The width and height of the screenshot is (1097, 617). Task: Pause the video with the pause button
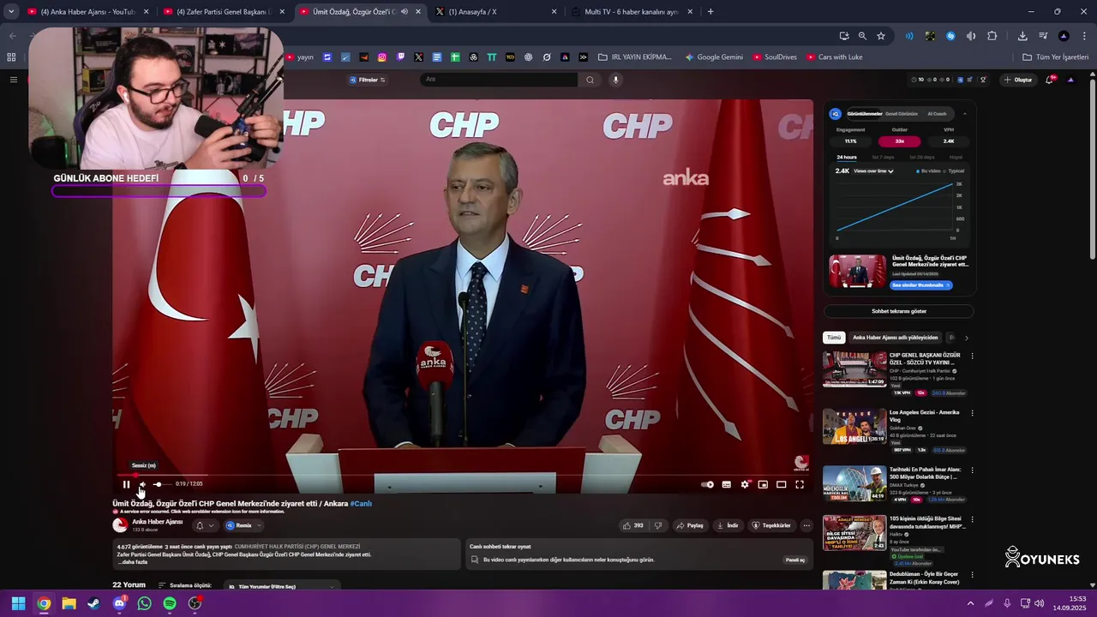point(126,484)
